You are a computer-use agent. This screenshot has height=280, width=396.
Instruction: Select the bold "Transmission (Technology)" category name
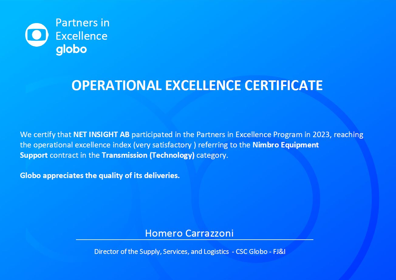(x=148, y=155)
